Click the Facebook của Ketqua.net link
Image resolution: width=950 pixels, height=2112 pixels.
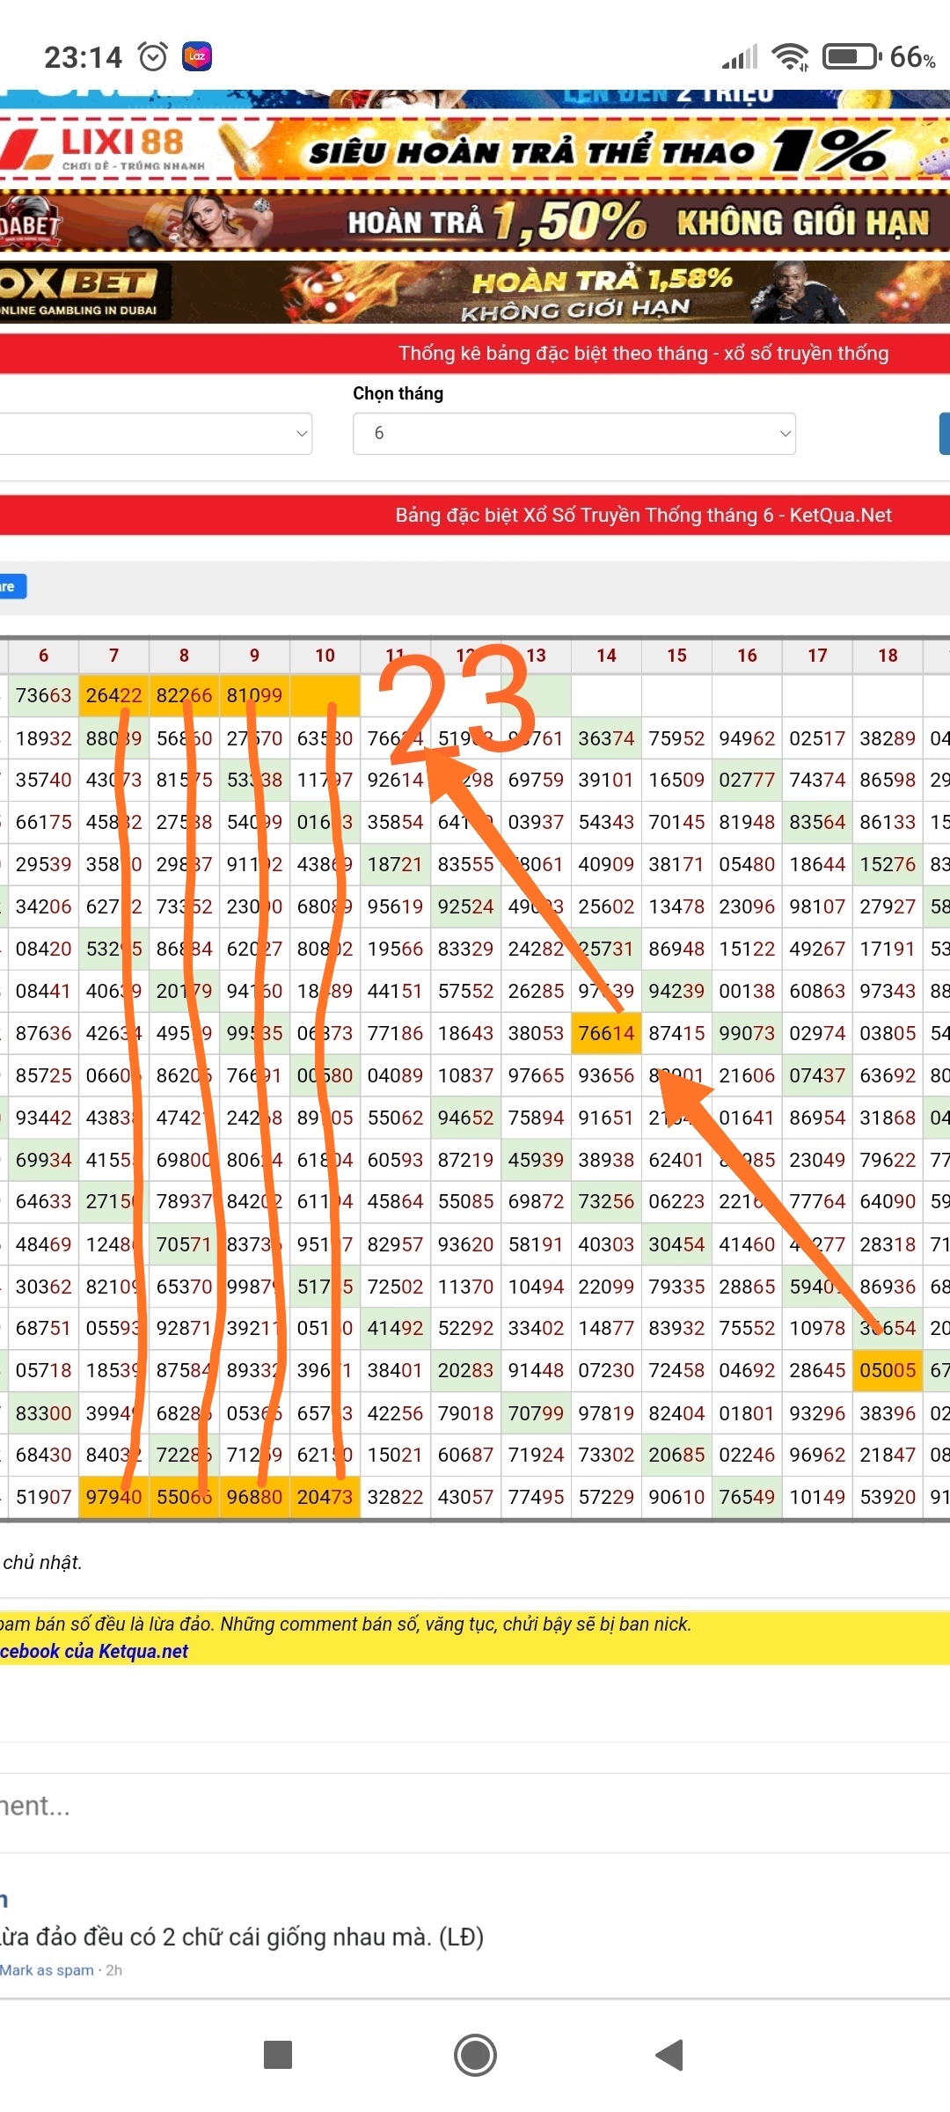(94, 1651)
